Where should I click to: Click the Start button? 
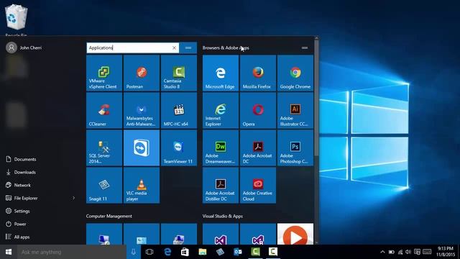pyautogui.click(x=9, y=252)
